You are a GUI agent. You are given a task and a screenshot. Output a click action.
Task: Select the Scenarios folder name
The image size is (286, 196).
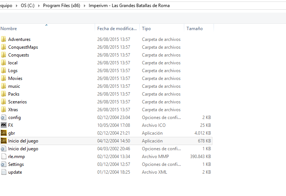coord(17,102)
